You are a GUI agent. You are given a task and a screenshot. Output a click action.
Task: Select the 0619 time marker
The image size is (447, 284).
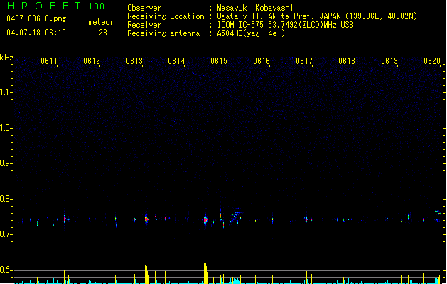coord(389,61)
